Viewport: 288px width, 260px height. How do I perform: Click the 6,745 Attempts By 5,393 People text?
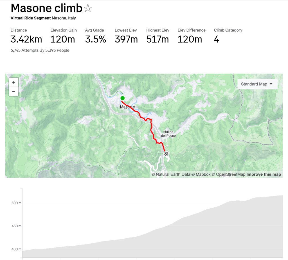[40, 50]
